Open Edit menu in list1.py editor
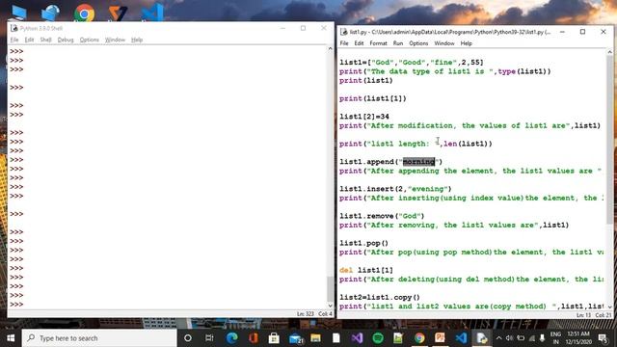617x347 pixels. [359, 43]
